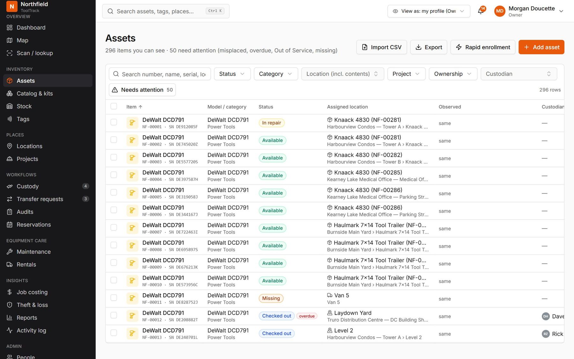Go to Catalog & kits
This screenshot has height=359, width=574.
tap(48, 93)
